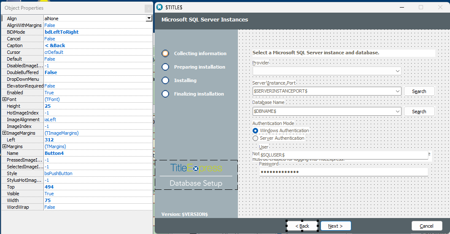Click Search next to Database Name

(419, 112)
